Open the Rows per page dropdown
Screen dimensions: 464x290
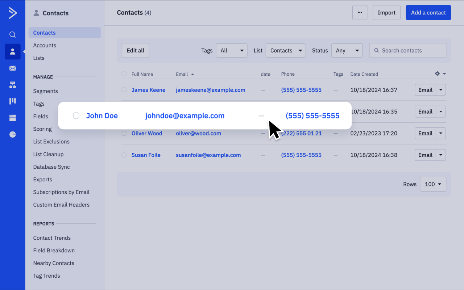pyautogui.click(x=433, y=184)
